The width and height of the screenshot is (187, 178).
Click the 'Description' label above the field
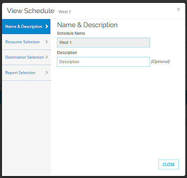click(67, 53)
